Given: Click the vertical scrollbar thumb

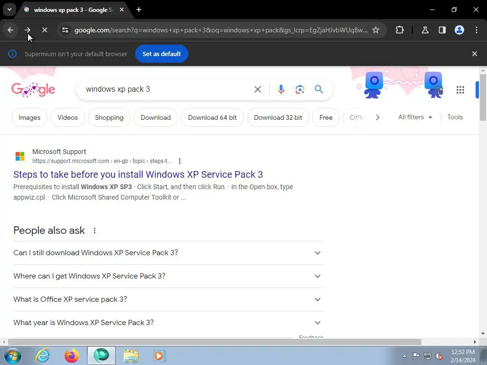Looking at the screenshot, I should coord(483,97).
